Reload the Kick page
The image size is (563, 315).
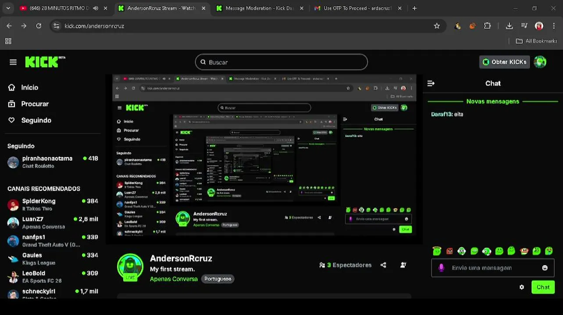(x=39, y=26)
